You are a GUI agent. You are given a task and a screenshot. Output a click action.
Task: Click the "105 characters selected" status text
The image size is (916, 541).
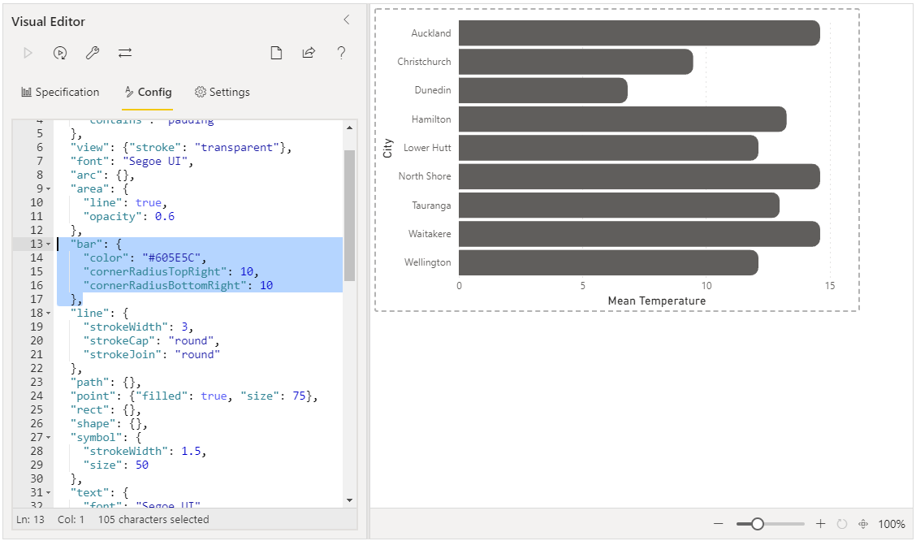click(153, 519)
